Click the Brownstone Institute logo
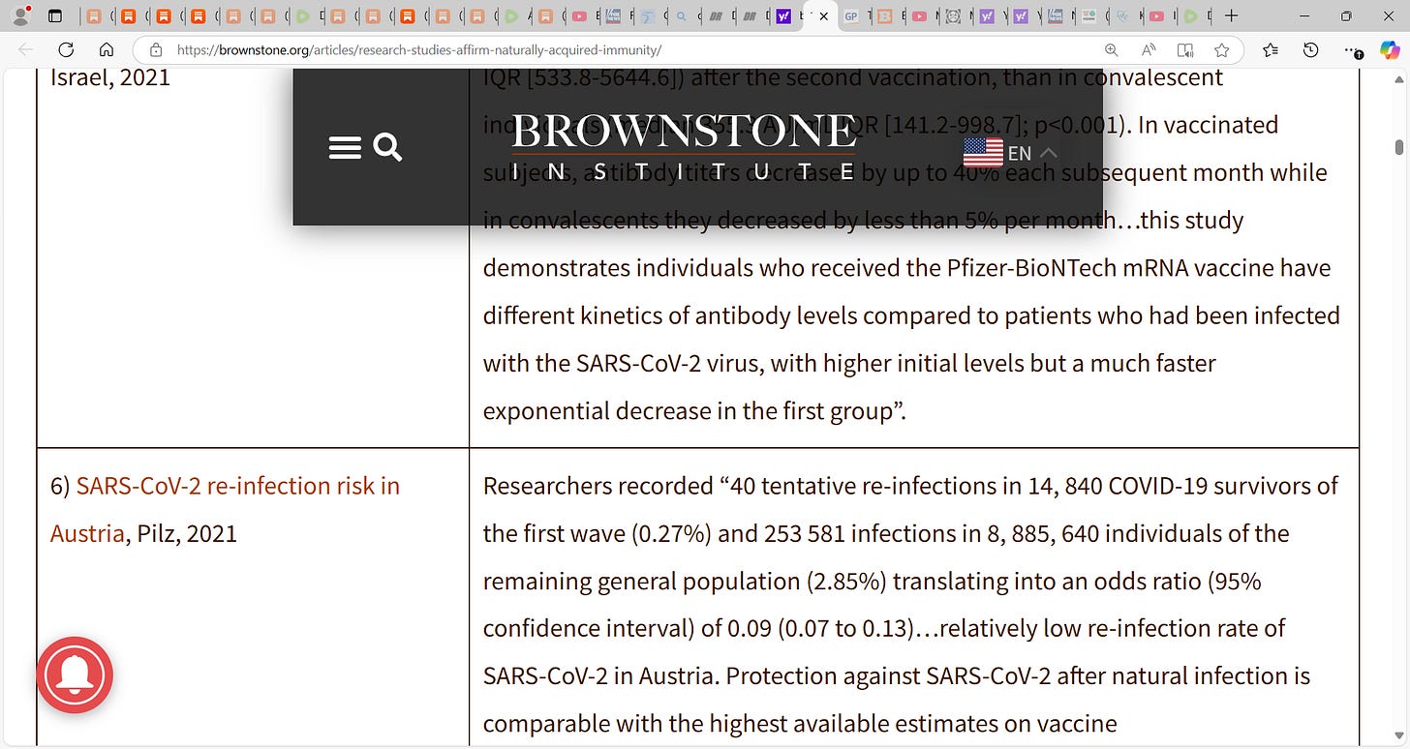Screen dimensions: 1410x749 (684, 147)
